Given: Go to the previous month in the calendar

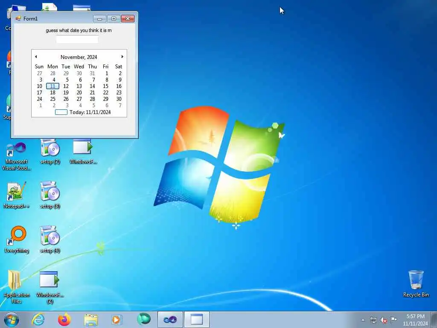Looking at the screenshot, I should [x=36, y=57].
